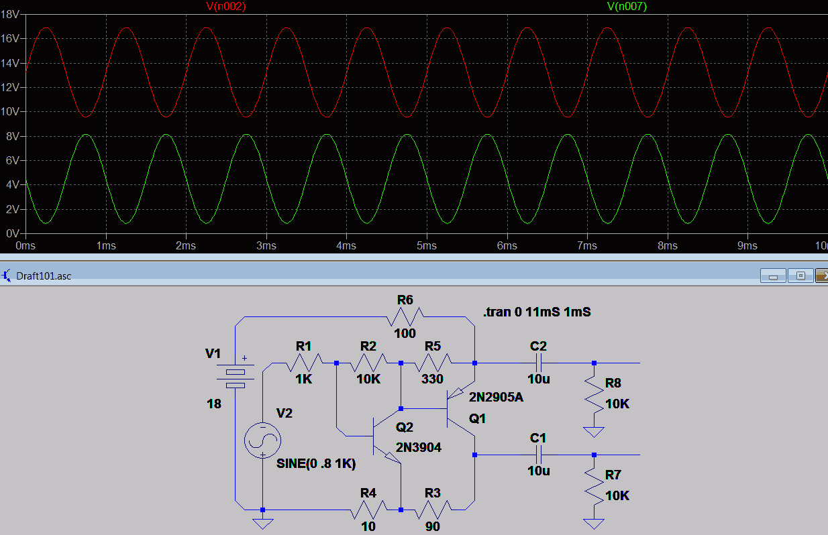Click the R6 resistor symbol

click(x=405, y=316)
